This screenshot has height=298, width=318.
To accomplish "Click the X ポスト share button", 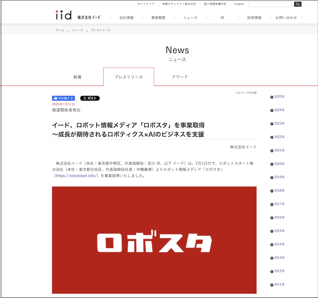I will (x=90, y=98).
